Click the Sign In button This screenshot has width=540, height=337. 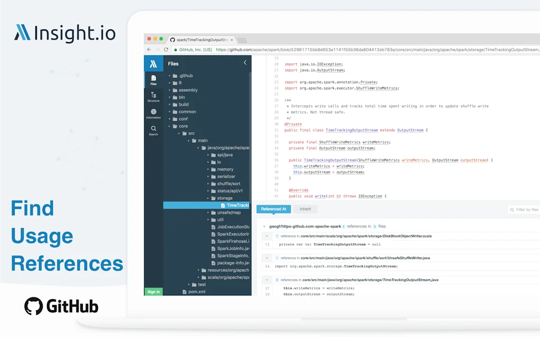[x=153, y=291]
